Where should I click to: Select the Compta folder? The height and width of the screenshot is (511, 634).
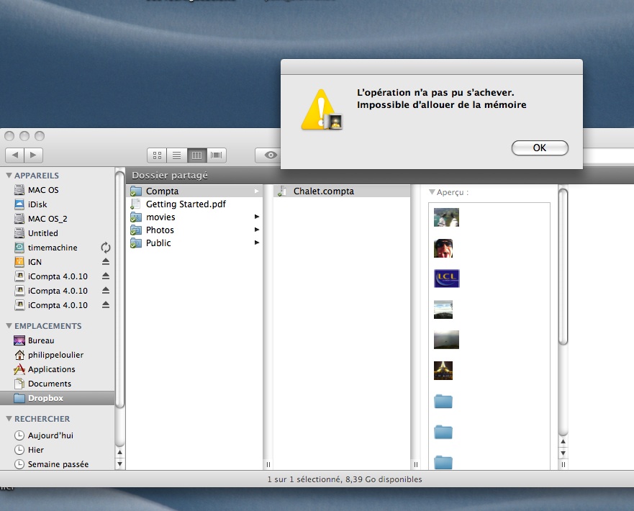(x=194, y=191)
